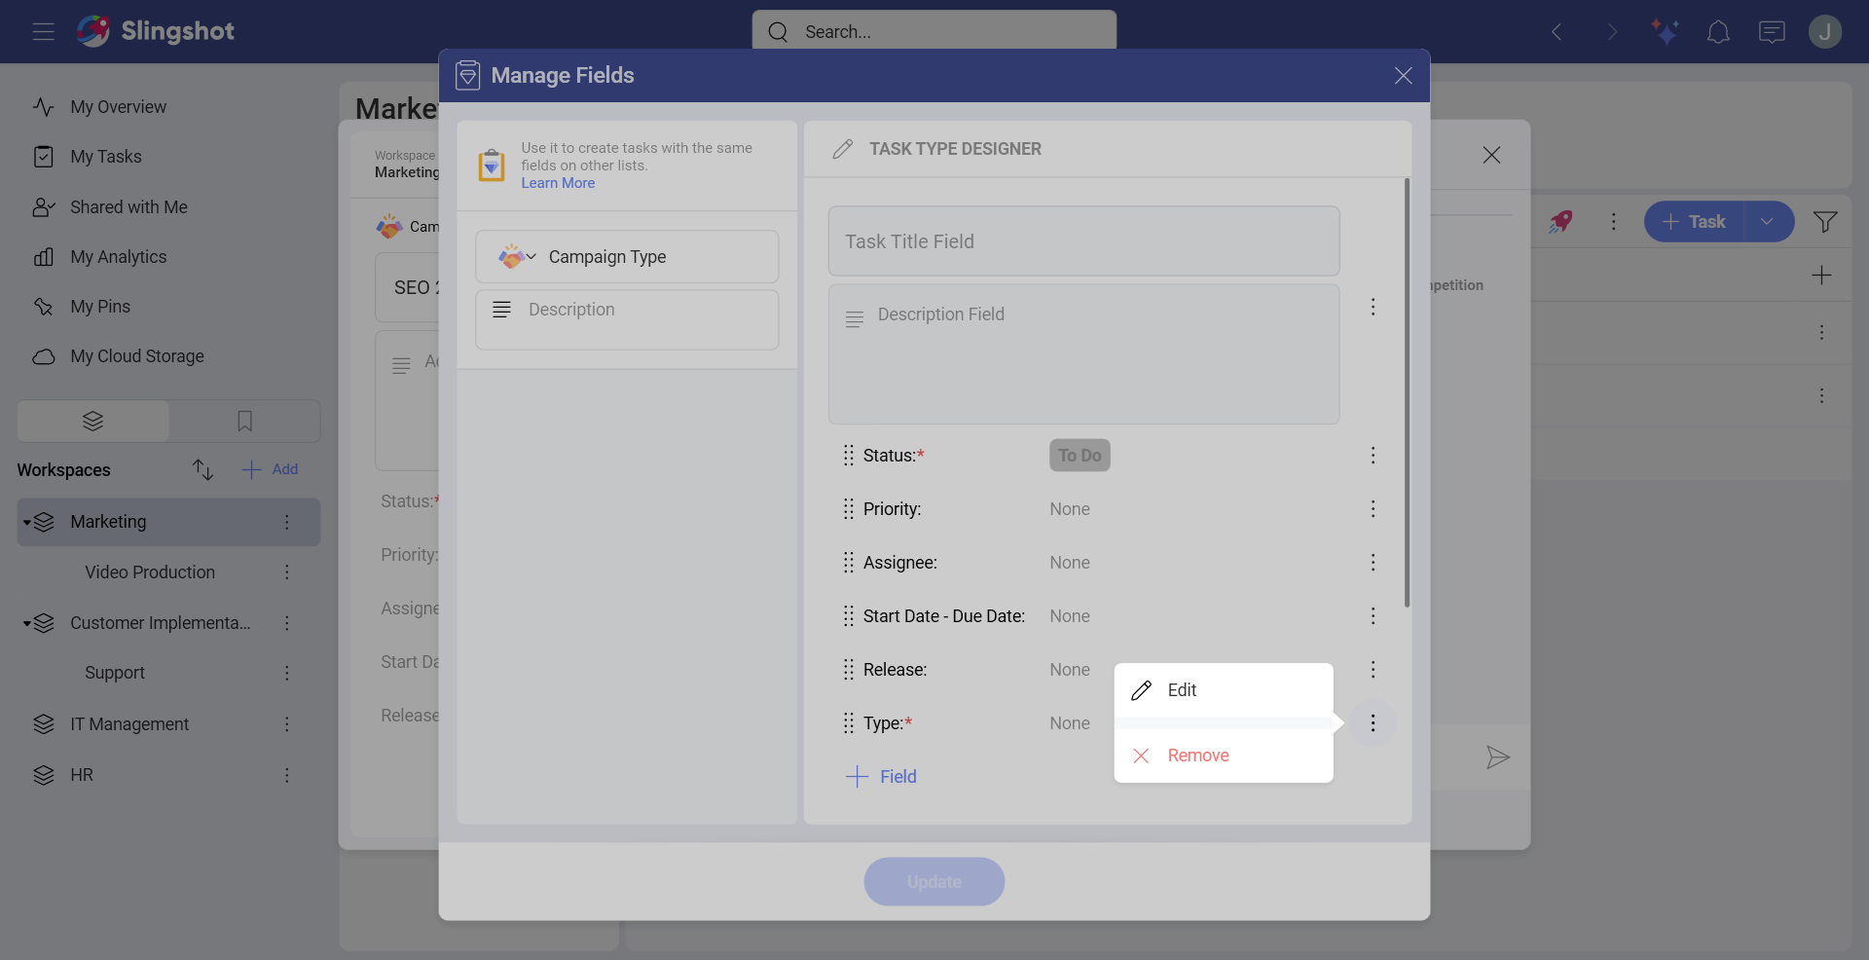Click the Search input box
This screenshot has width=1869, height=960.
934,31
